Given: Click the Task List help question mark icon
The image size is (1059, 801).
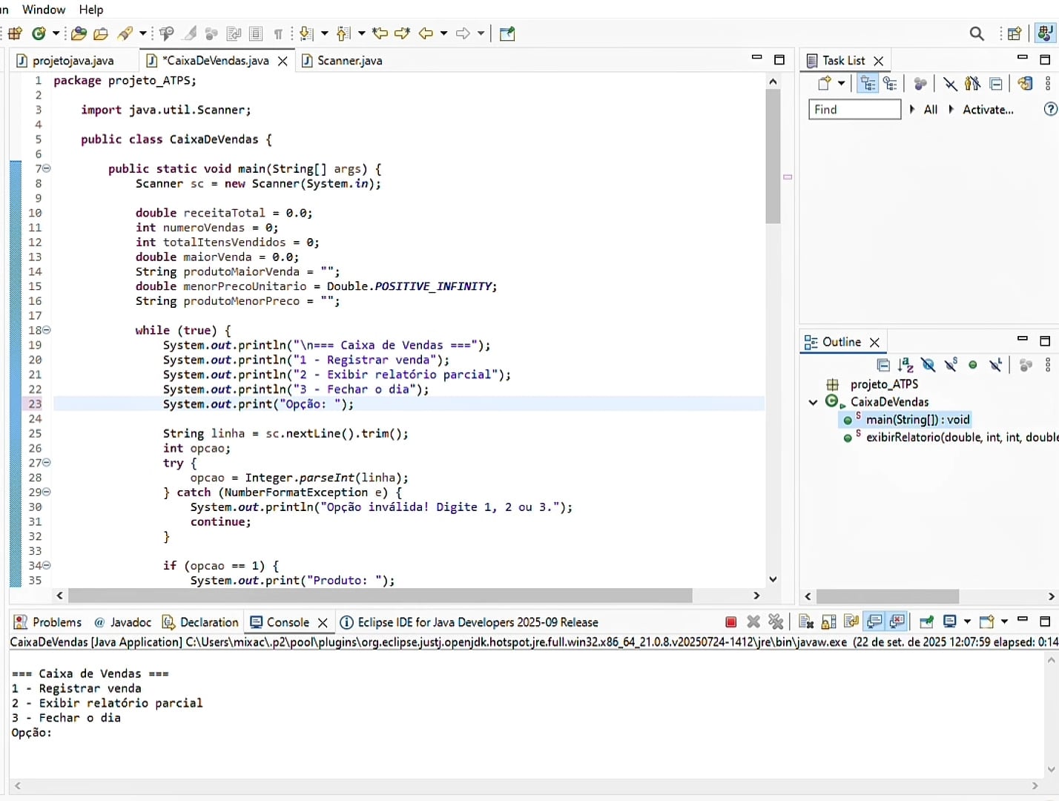Looking at the screenshot, I should click(x=1050, y=110).
